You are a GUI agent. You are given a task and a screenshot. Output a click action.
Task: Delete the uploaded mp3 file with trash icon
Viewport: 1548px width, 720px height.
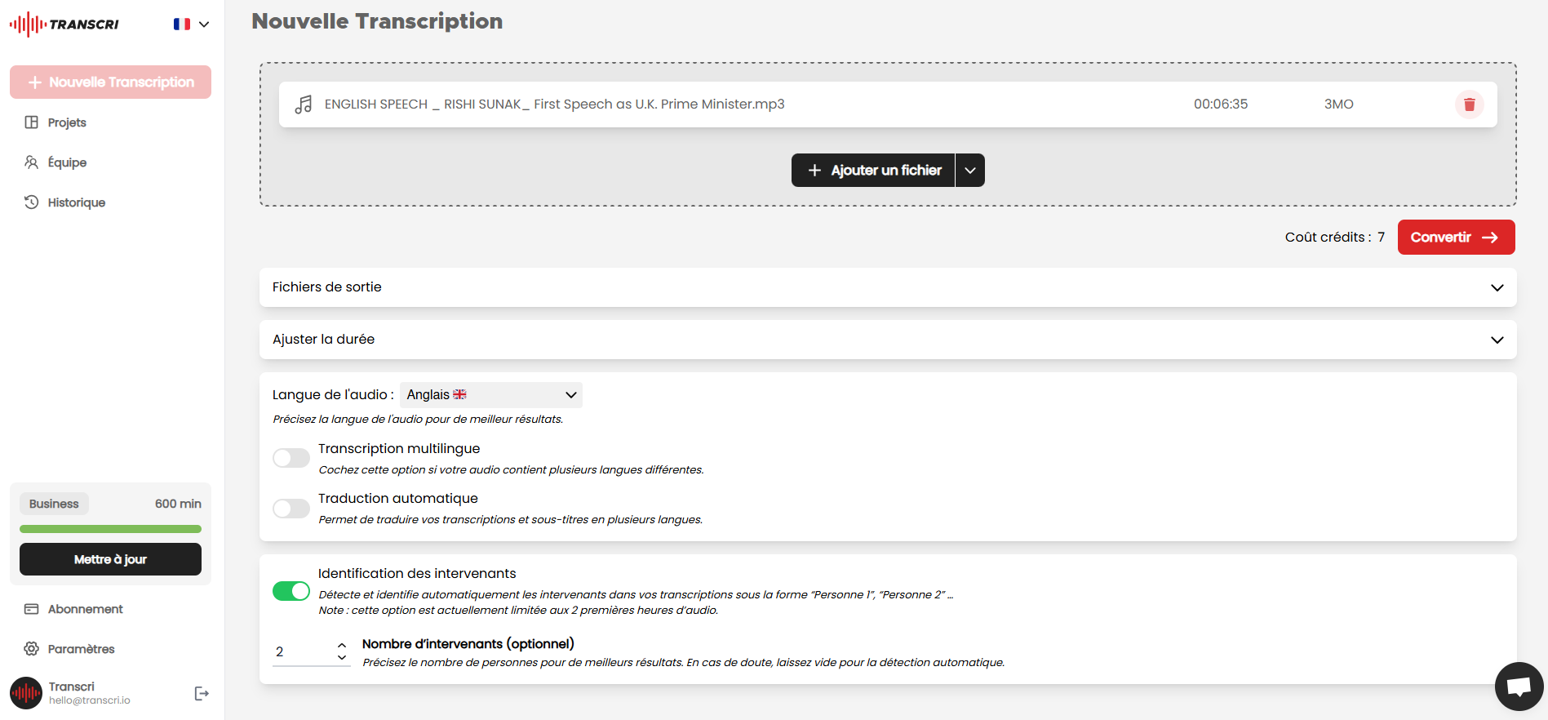click(x=1469, y=104)
